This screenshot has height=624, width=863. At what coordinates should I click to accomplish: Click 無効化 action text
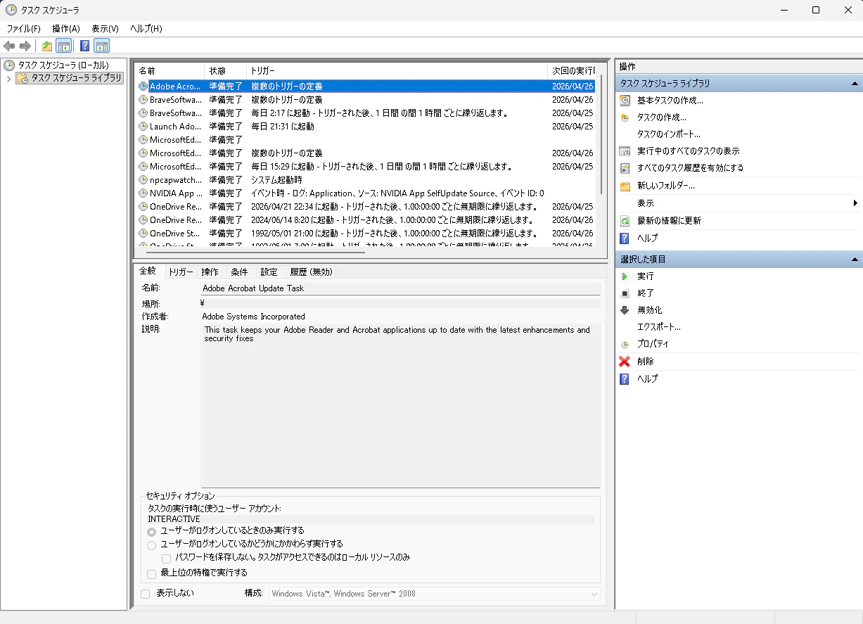[650, 310]
